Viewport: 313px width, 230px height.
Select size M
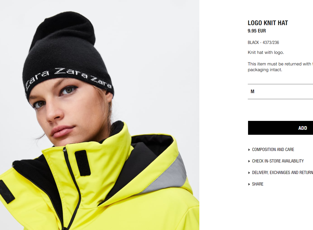281,92
